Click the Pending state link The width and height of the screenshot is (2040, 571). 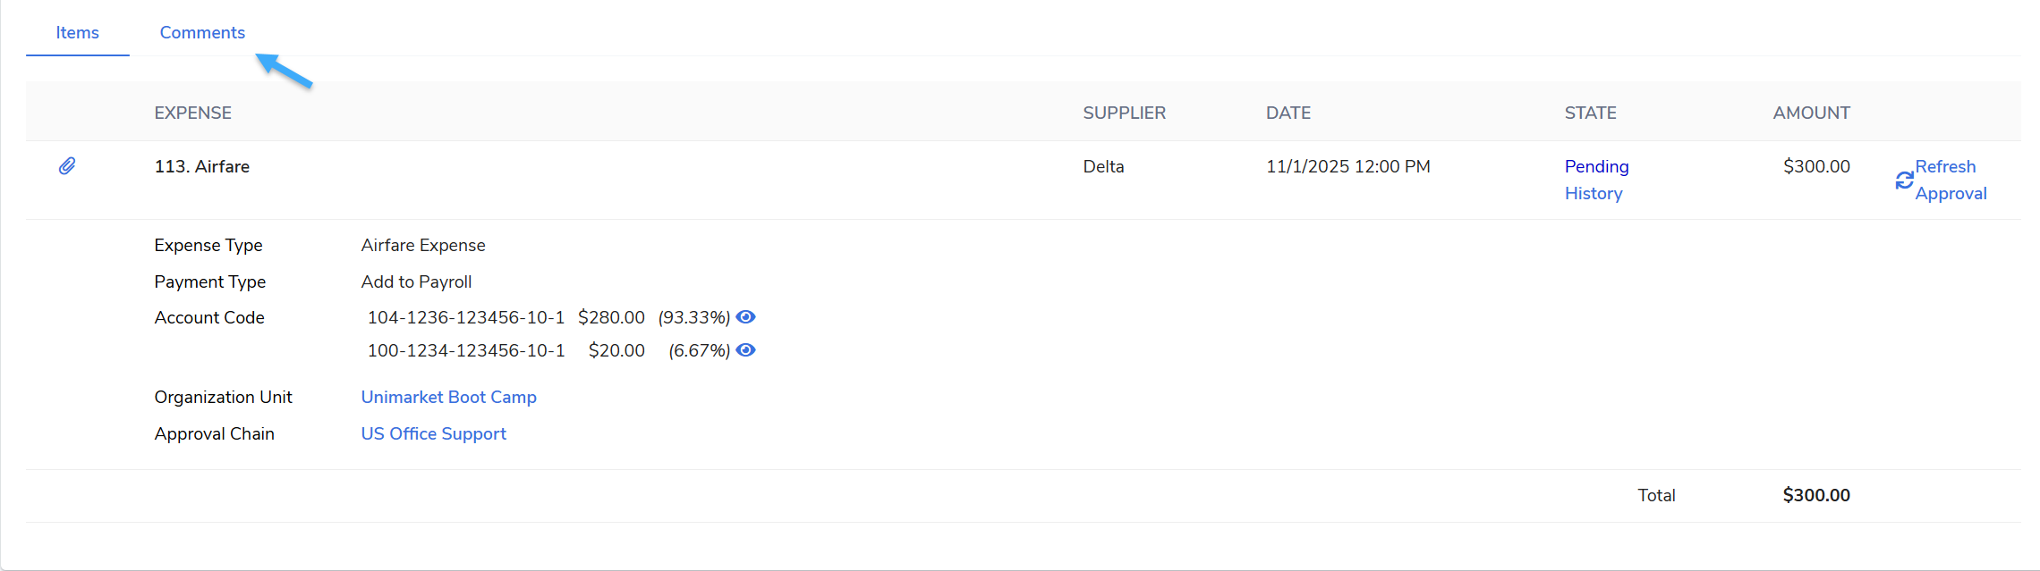(1596, 166)
